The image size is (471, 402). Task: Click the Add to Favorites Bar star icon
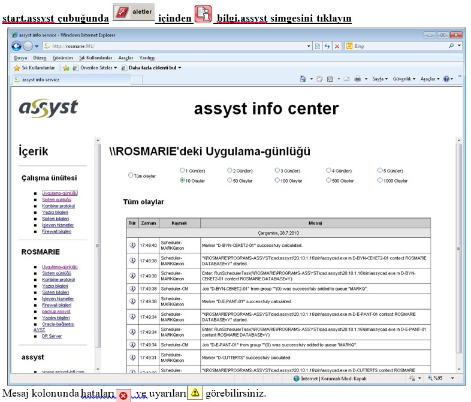click(66, 68)
